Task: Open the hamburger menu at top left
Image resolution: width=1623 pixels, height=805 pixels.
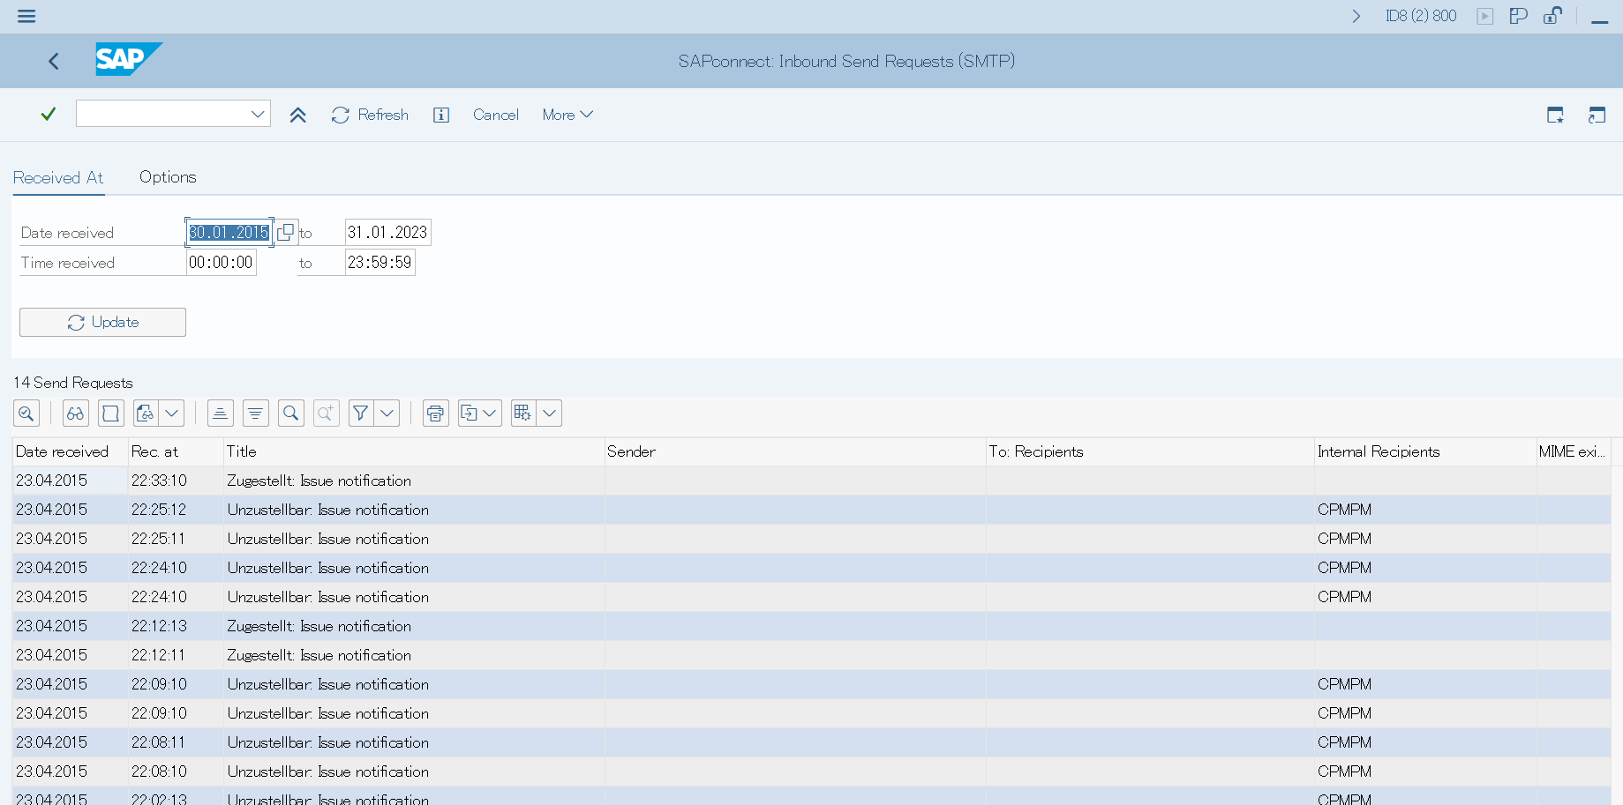Action: [x=26, y=16]
